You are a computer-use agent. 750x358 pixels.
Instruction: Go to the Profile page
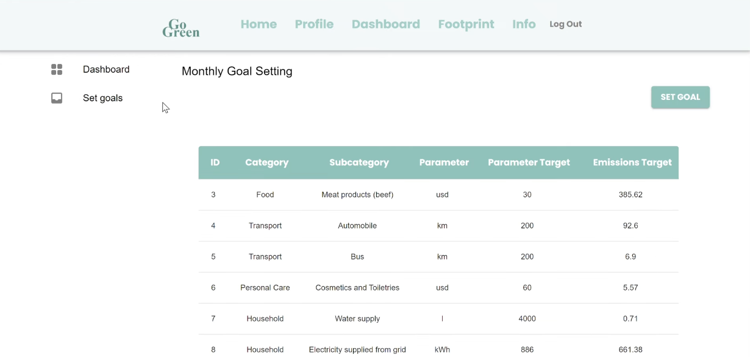click(314, 24)
